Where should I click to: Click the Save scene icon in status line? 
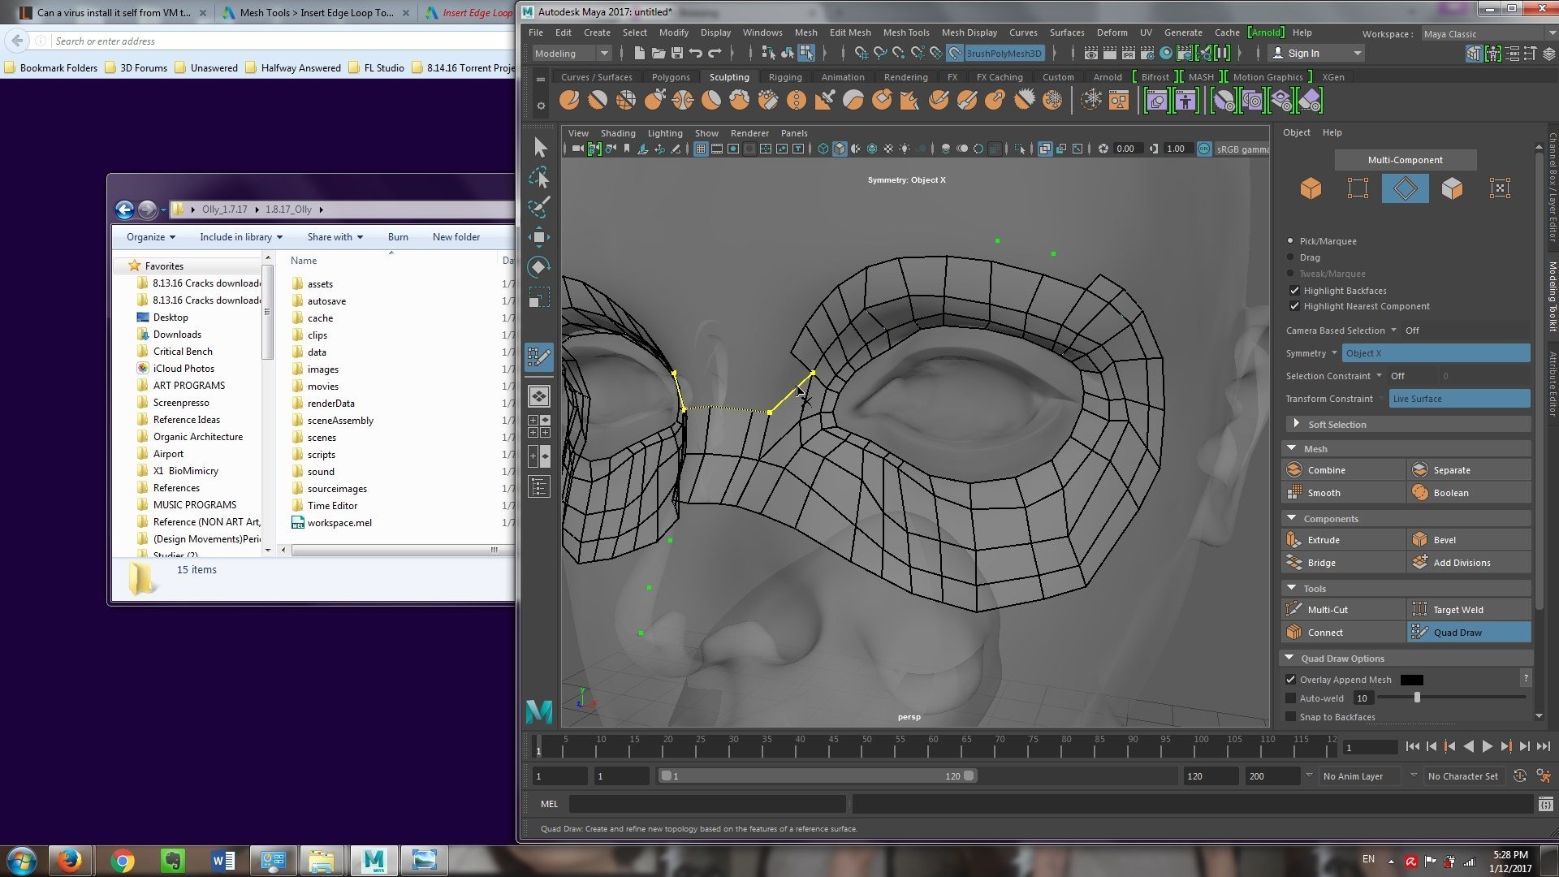(677, 54)
